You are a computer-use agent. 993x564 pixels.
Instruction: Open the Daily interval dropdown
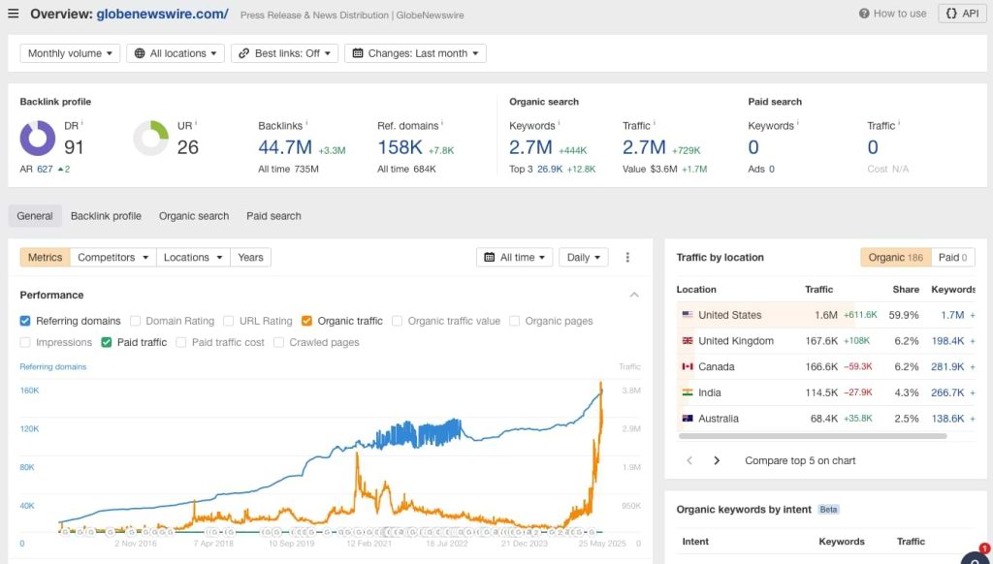click(x=584, y=258)
